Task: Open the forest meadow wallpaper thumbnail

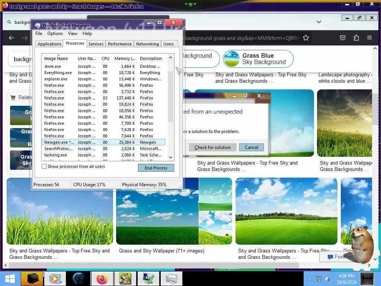Action: 286,211
